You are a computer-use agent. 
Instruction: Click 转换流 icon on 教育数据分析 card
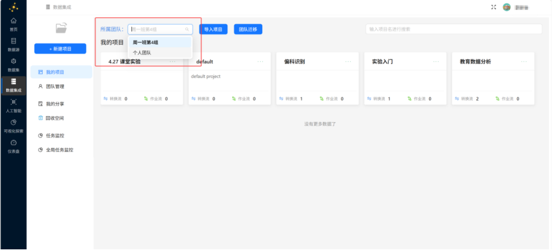457,99
